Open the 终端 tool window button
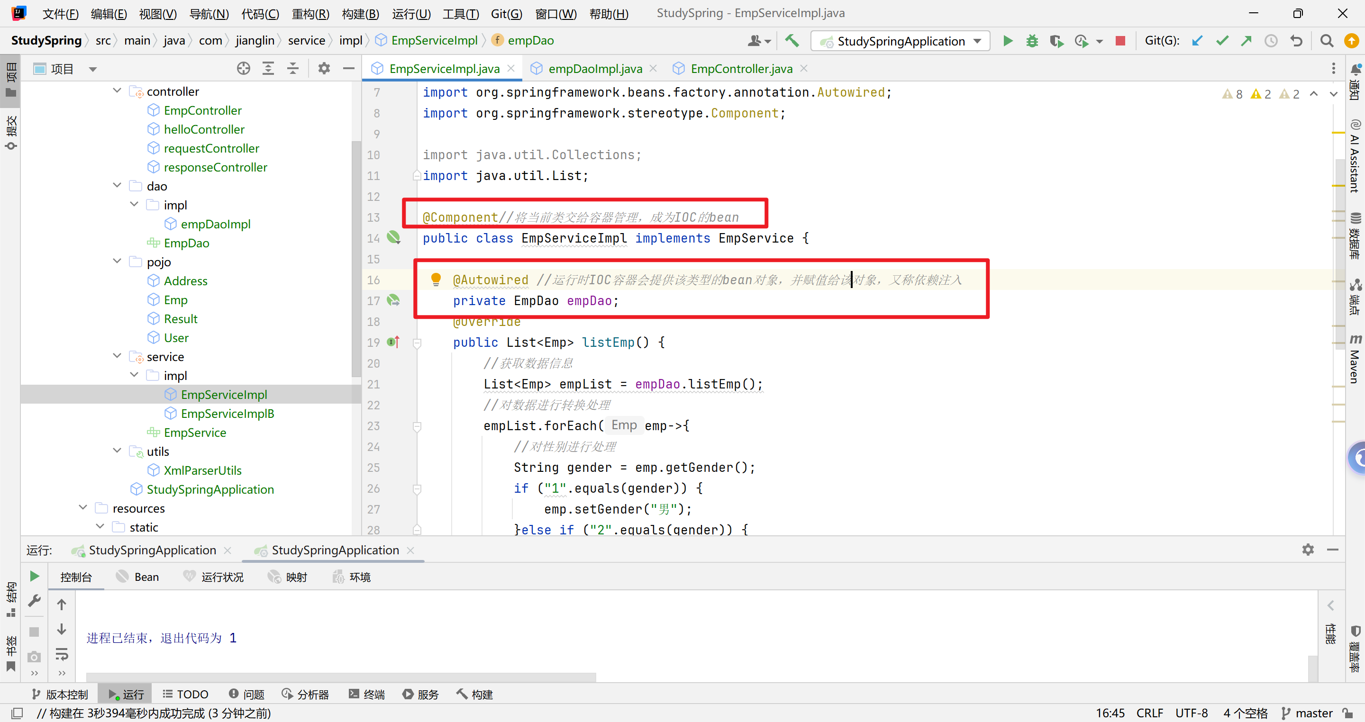 pos(367,694)
